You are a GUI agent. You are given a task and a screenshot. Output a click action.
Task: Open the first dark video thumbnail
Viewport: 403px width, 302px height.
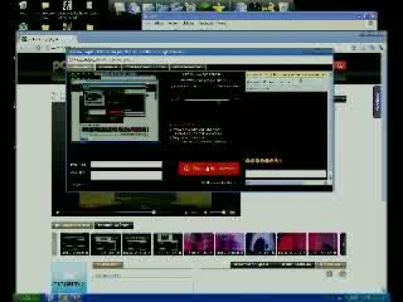click(75, 244)
